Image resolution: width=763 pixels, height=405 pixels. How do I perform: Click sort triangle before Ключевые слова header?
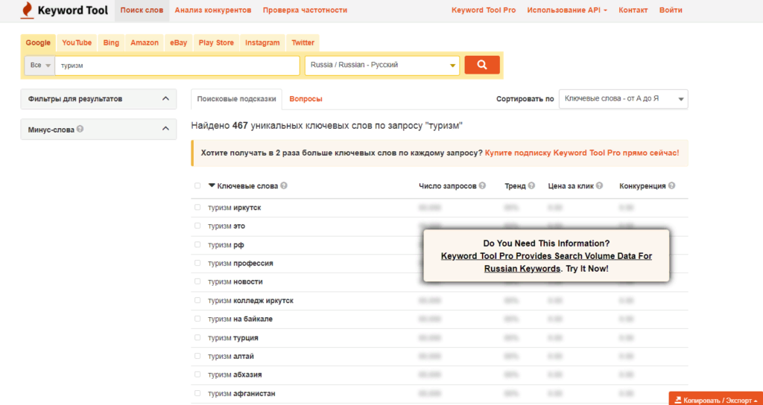tap(212, 185)
